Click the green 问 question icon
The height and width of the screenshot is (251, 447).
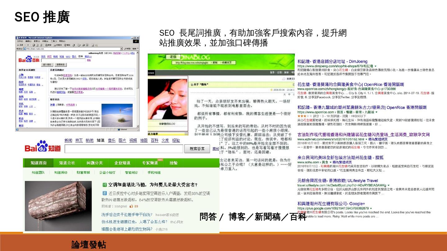105,185
